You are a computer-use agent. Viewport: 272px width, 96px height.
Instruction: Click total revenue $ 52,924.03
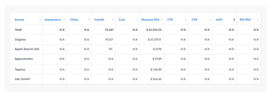tap(154, 30)
